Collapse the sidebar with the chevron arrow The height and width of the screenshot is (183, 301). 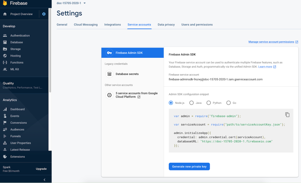(44, 180)
